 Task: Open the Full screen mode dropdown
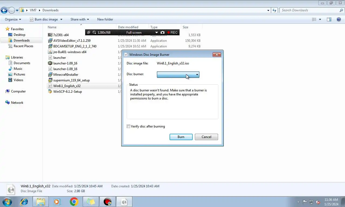click(157, 33)
